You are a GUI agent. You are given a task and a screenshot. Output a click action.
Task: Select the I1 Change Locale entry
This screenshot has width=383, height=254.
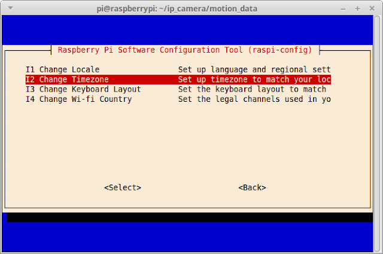[x=178, y=69]
